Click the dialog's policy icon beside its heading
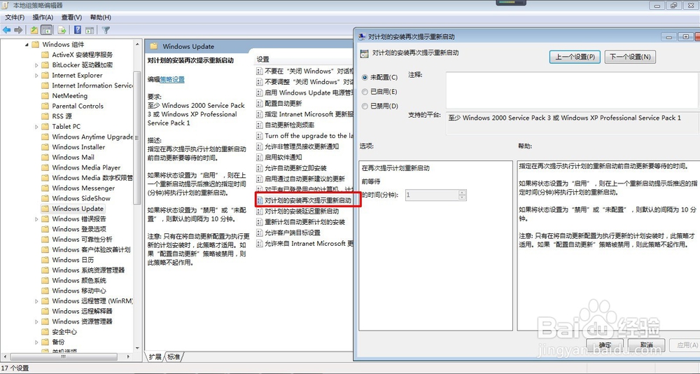The width and height of the screenshot is (700, 374). [364, 53]
